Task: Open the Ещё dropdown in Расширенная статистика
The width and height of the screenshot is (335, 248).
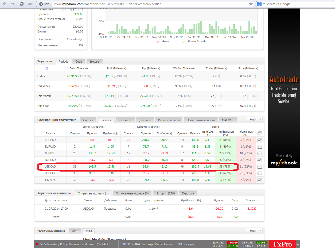Action: tap(254, 120)
